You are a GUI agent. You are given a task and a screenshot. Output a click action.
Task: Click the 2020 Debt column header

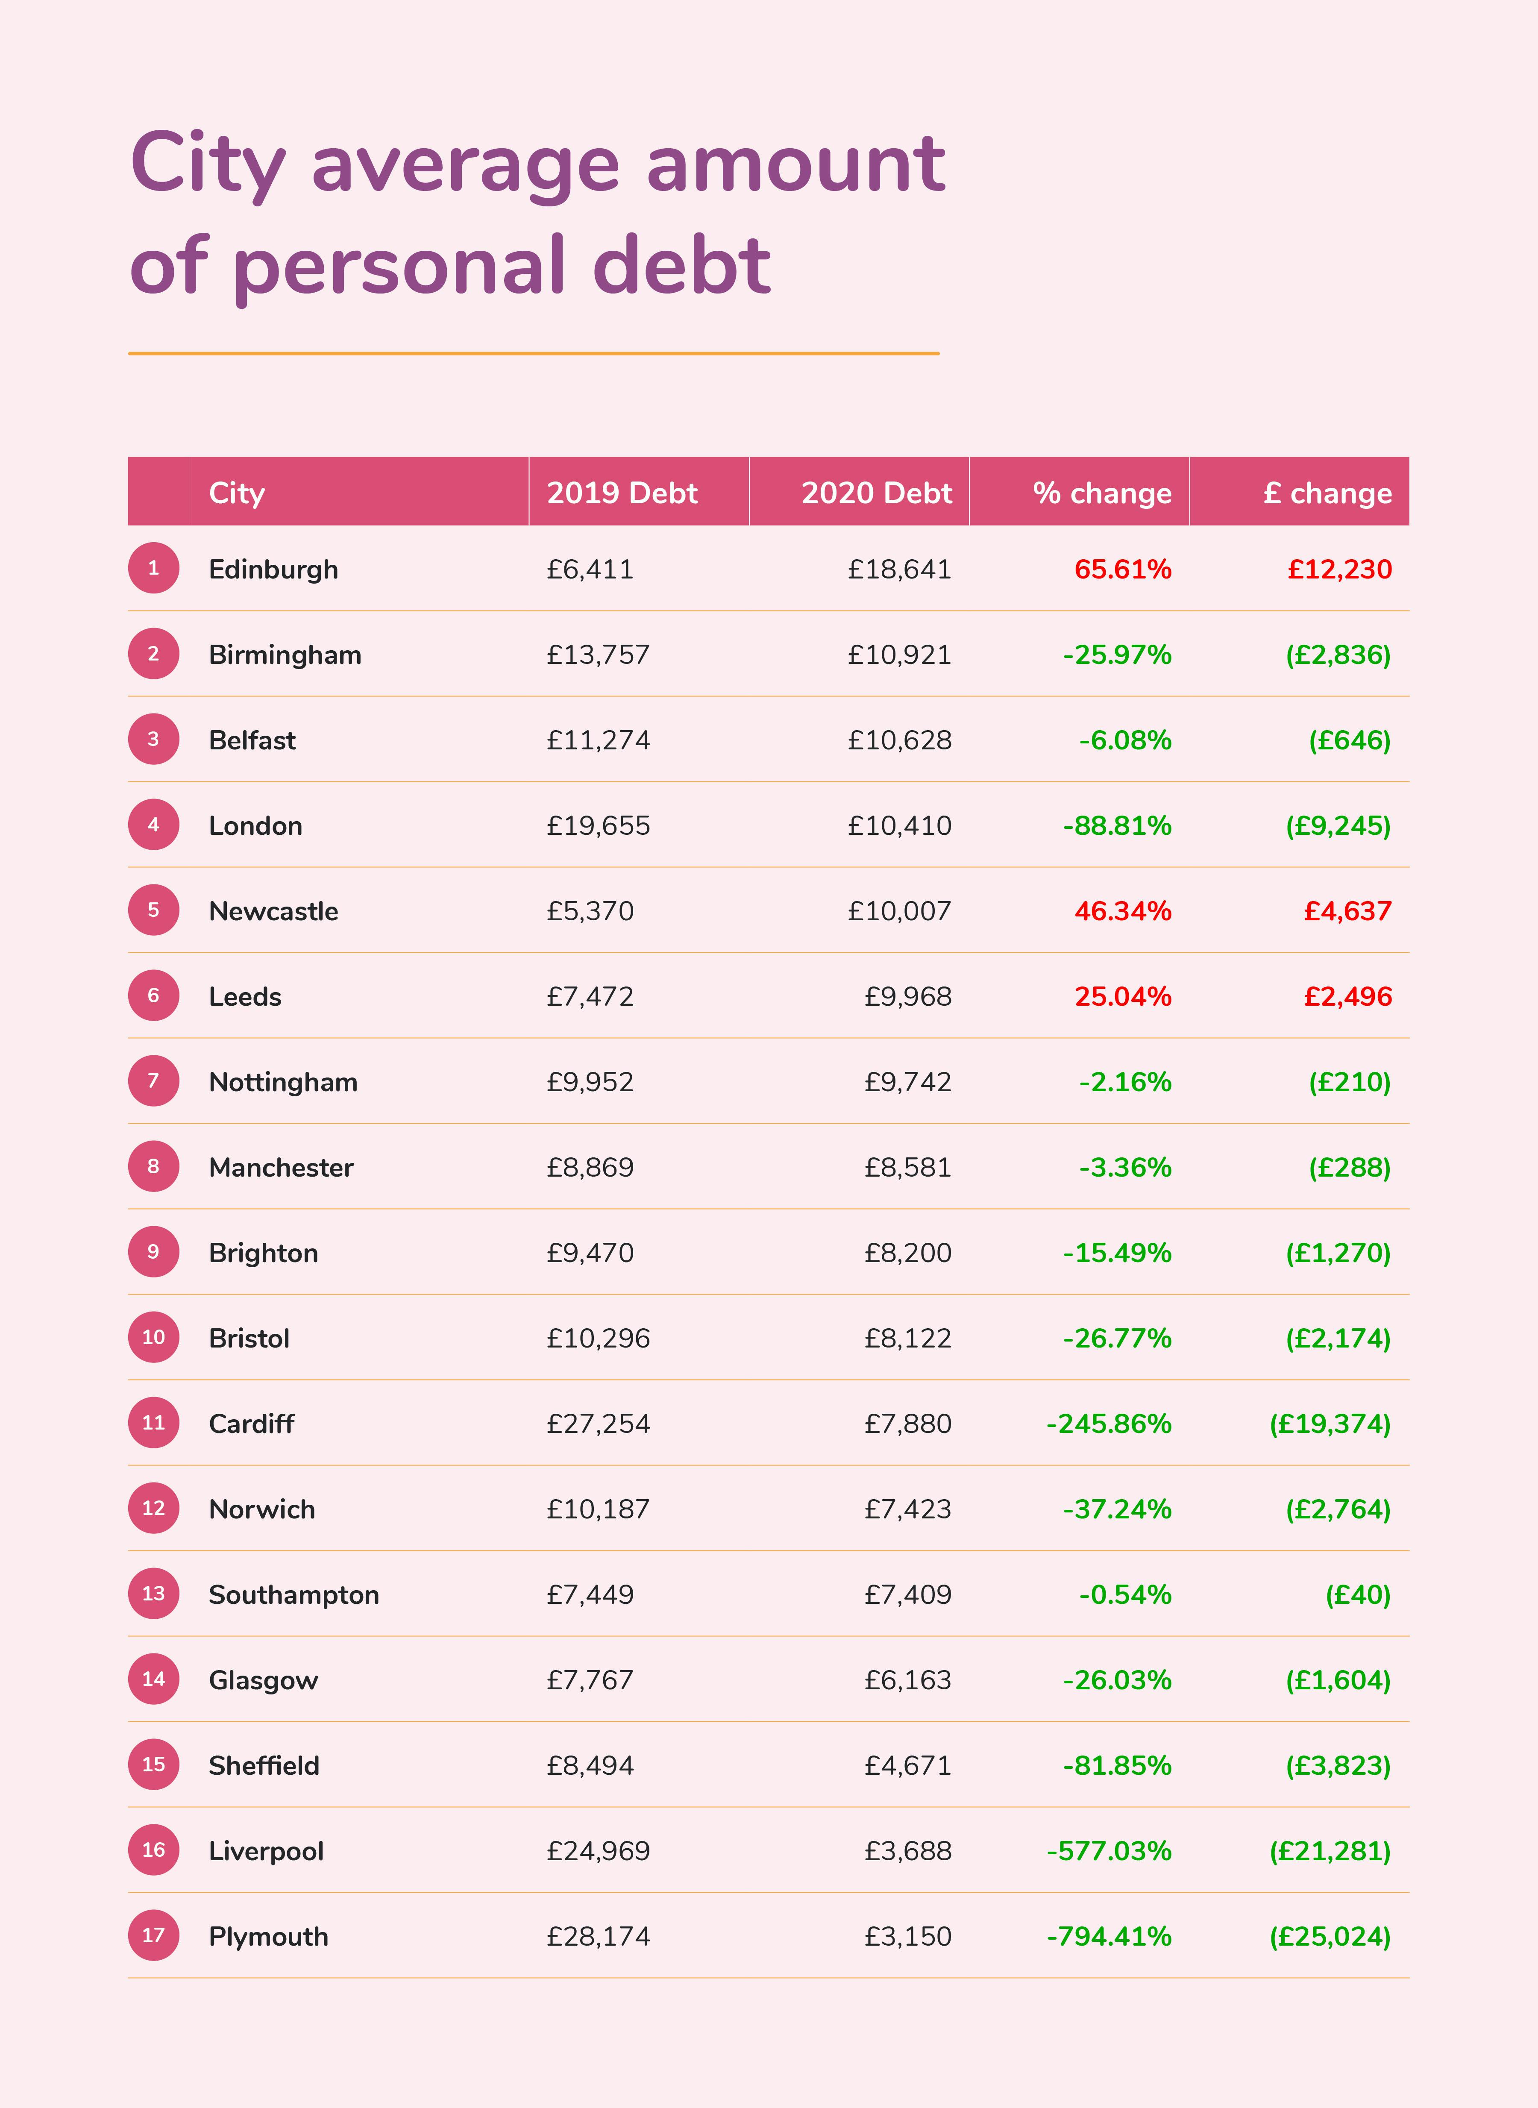tap(876, 493)
